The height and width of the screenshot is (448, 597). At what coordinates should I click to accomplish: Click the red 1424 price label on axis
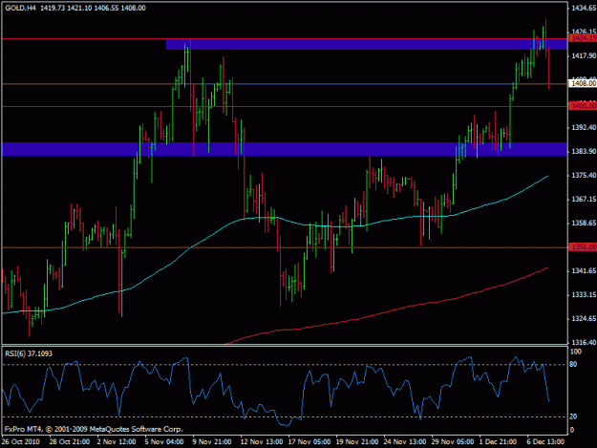point(583,37)
